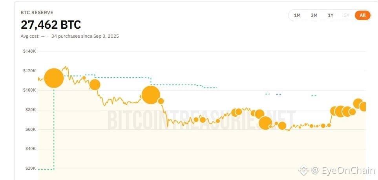Click the large purchase bubble near $95K
This screenshot has width=378, height=180.
[x=151, y=95]
